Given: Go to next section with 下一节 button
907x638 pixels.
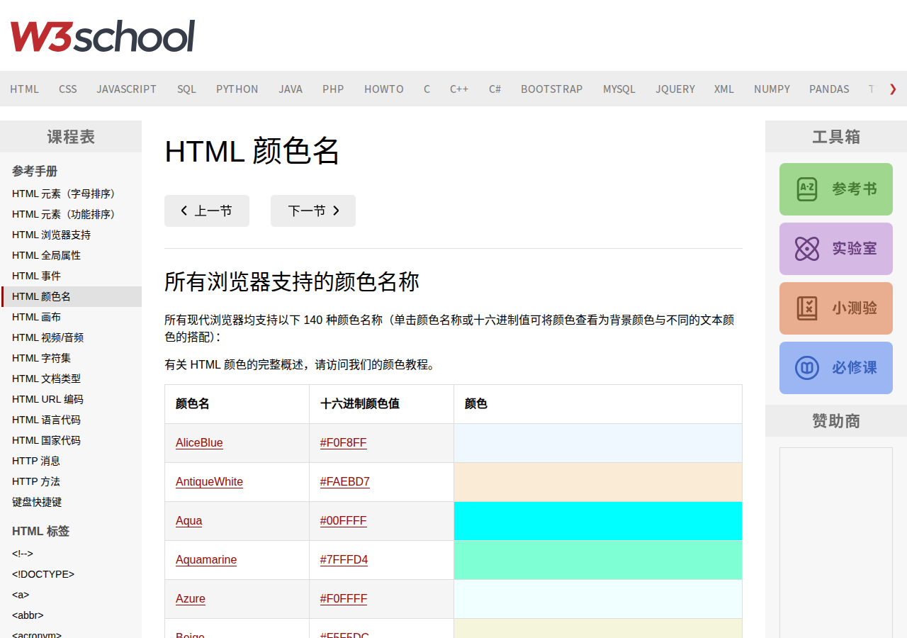Looking at the screenshot, I should click(x=313, y=211).
